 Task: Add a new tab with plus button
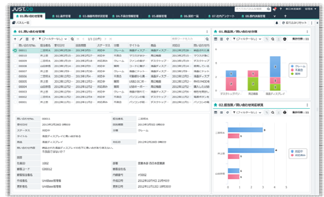tap(285, 16)
